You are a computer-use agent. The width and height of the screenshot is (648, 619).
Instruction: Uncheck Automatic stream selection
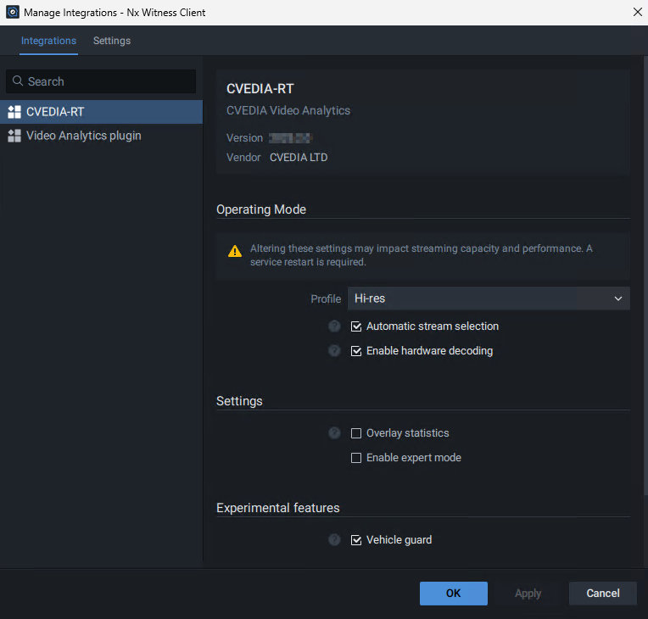tap(356, 326)
